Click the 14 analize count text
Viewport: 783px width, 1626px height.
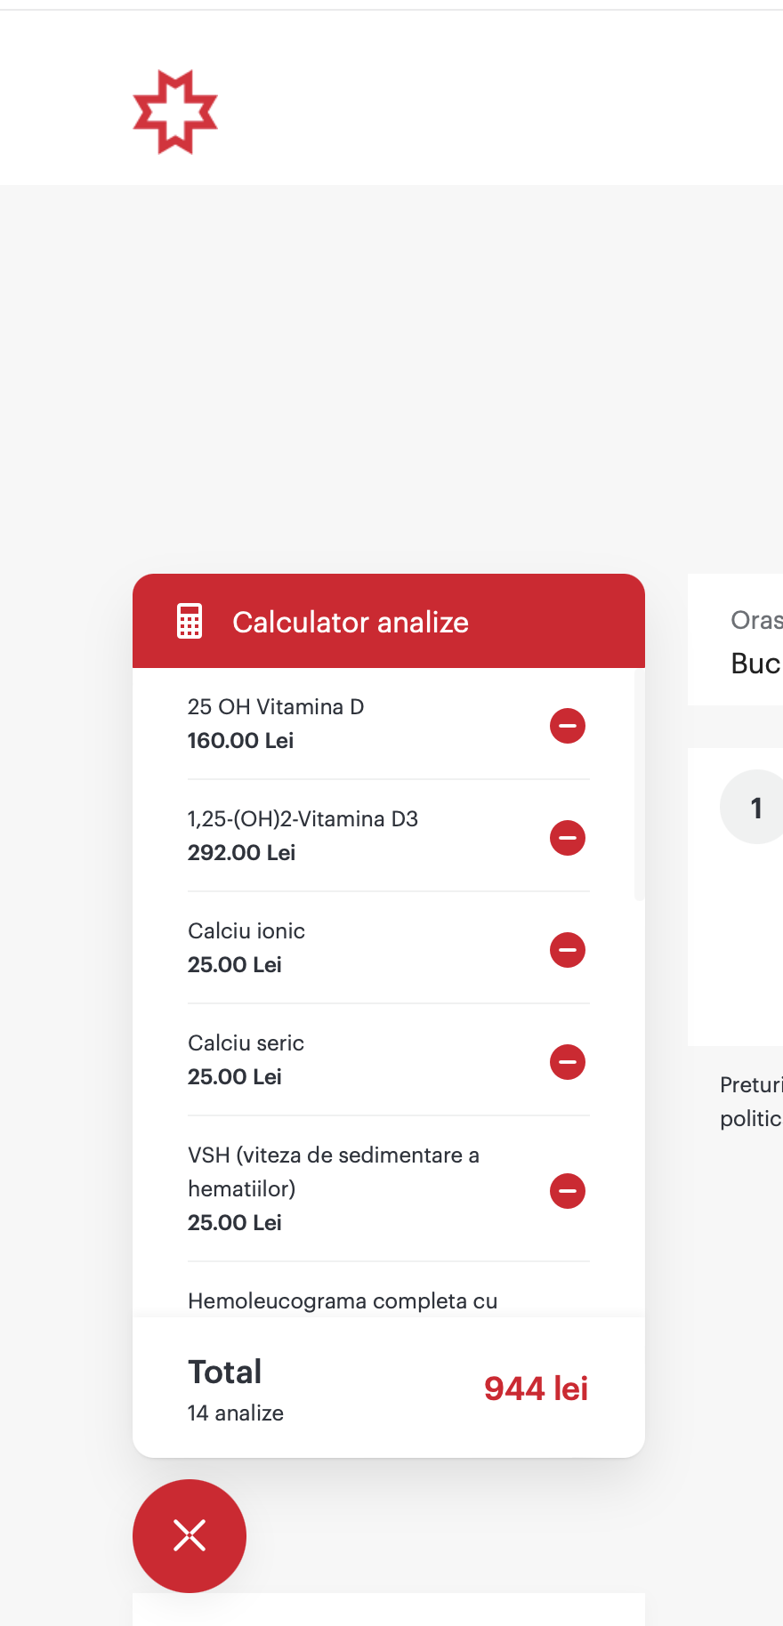pyautogui.click(x=236, y=1413)
